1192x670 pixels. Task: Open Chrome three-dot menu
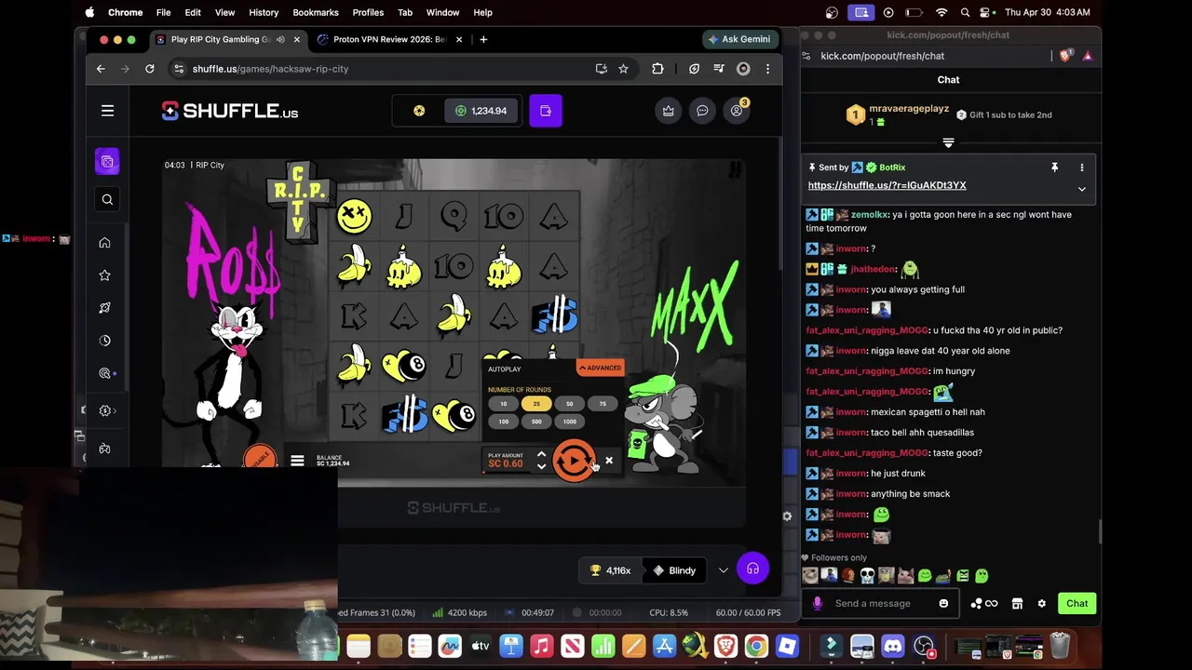[767, 69]
